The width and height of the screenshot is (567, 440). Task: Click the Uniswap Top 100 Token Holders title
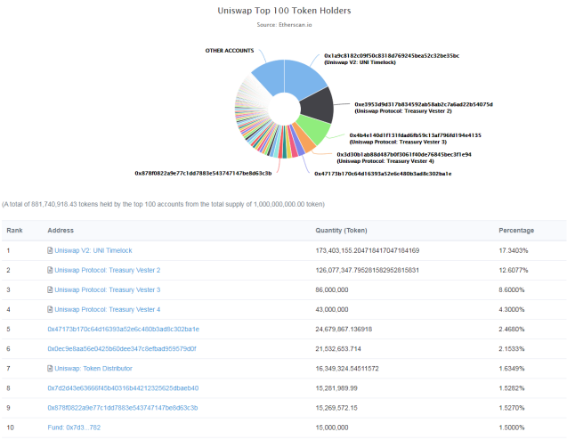coord(284,11)
